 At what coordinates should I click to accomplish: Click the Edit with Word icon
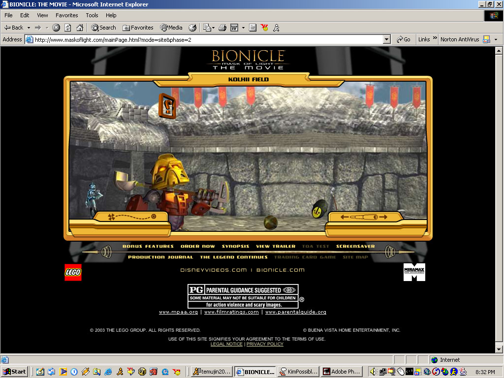click(234, 28)
